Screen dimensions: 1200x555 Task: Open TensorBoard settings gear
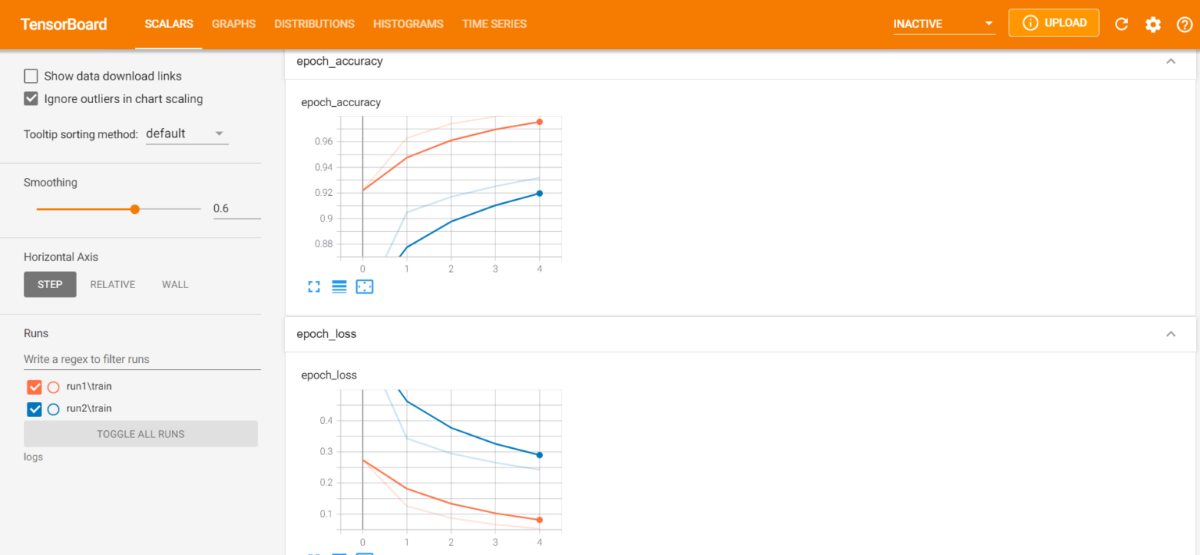(1153, 24)
